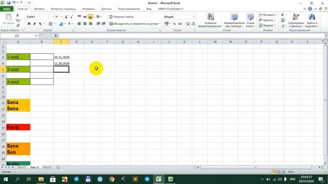This screenshot has height=184, width=328.
Task: Open Google Chrome from the taskbar
Action: coord(112,179)
